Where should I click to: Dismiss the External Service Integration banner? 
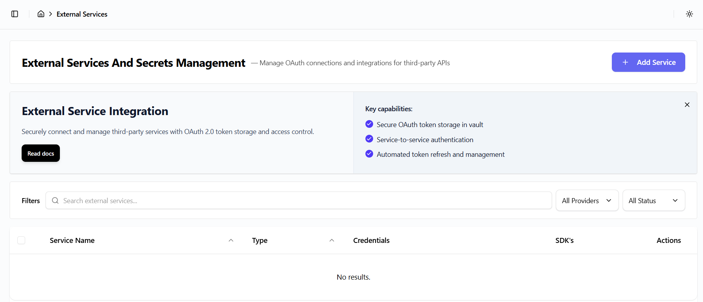coord(687,105)
